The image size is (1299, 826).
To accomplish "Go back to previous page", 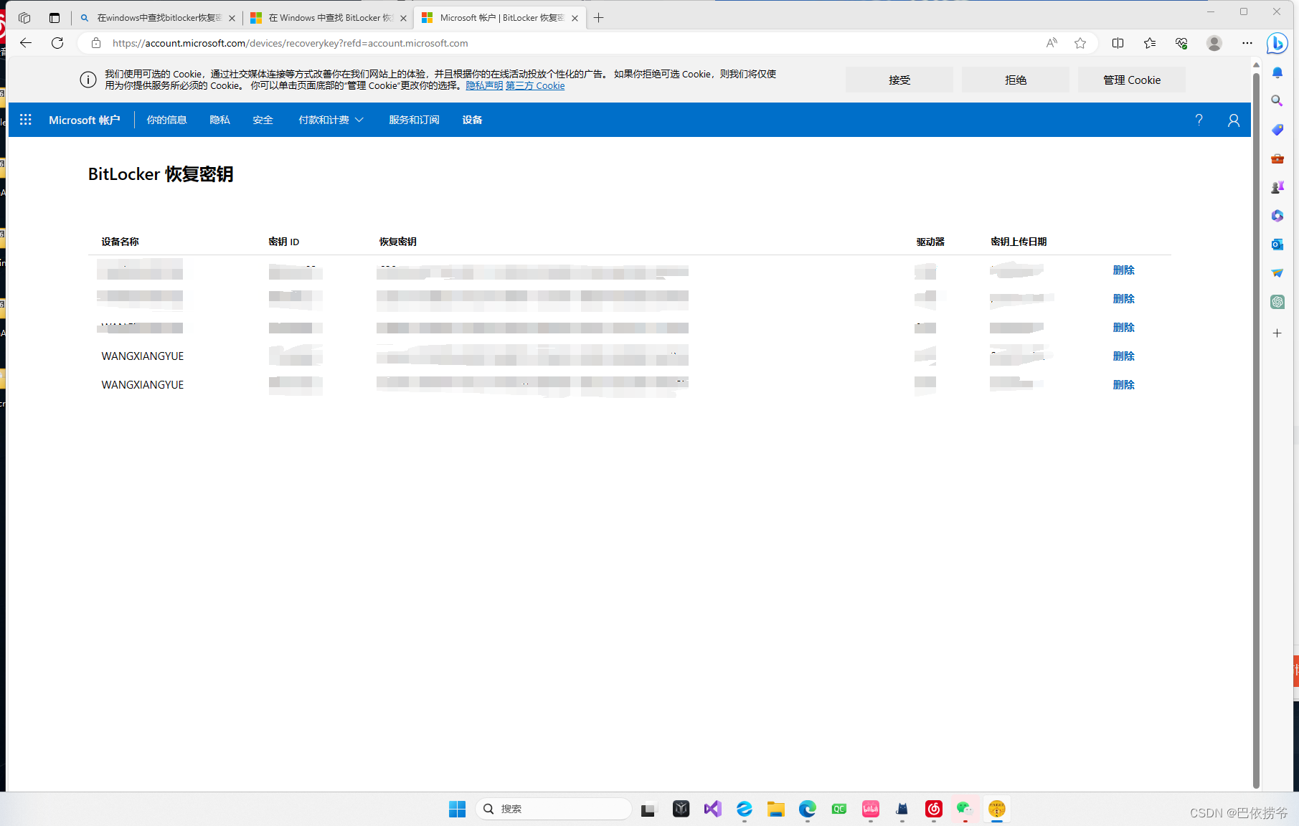I will [26, 43].
